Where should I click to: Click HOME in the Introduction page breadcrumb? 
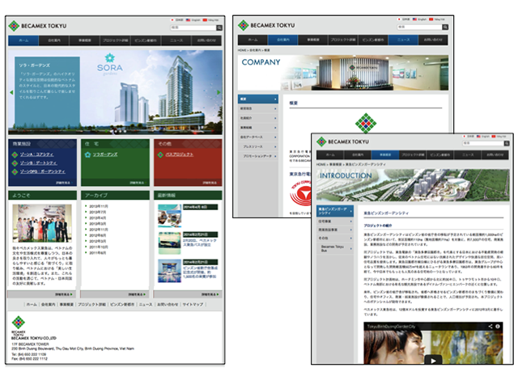(x=321, y=164)
